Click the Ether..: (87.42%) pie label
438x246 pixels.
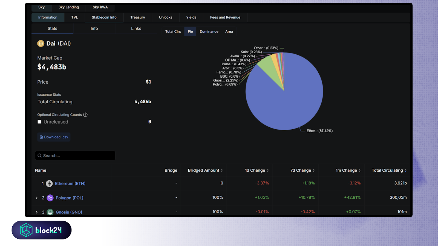(319, 131)
